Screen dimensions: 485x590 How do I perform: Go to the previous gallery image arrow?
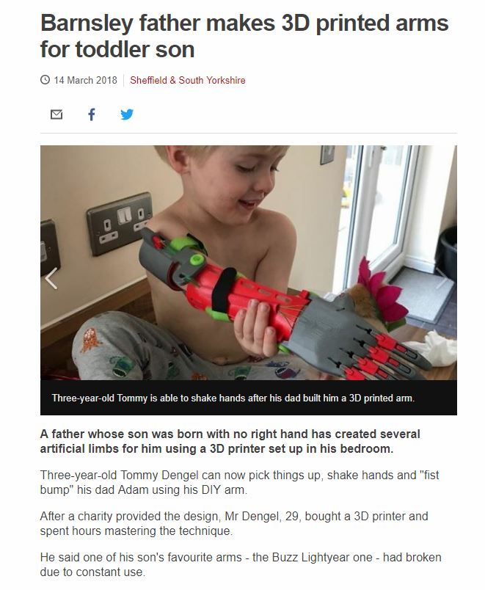51,278
